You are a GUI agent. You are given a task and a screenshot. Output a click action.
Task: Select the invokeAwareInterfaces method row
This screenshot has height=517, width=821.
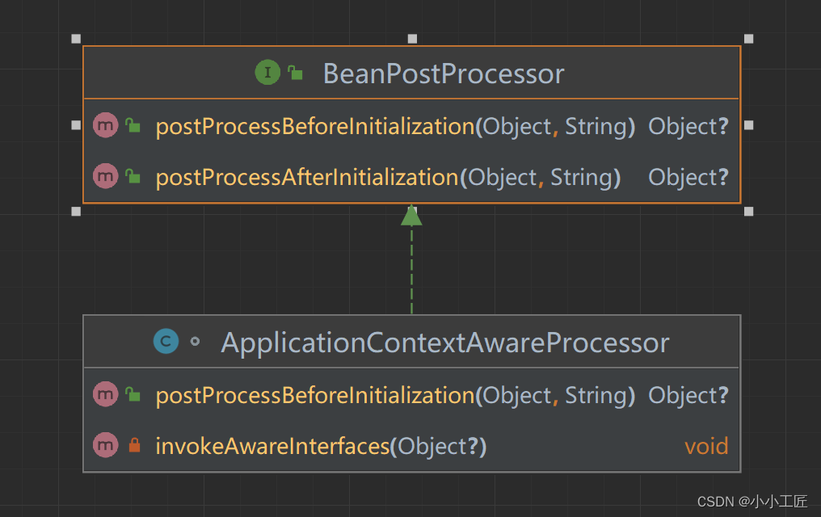[x=272, y=446]
